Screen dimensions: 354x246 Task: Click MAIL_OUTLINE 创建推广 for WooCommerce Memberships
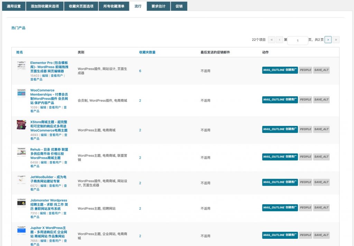tap(280, 100)
